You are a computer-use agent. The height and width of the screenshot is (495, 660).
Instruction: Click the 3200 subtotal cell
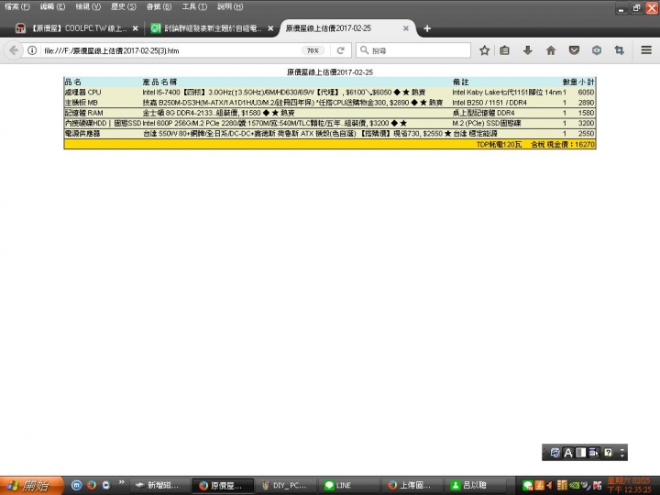[x=586, y=123]
